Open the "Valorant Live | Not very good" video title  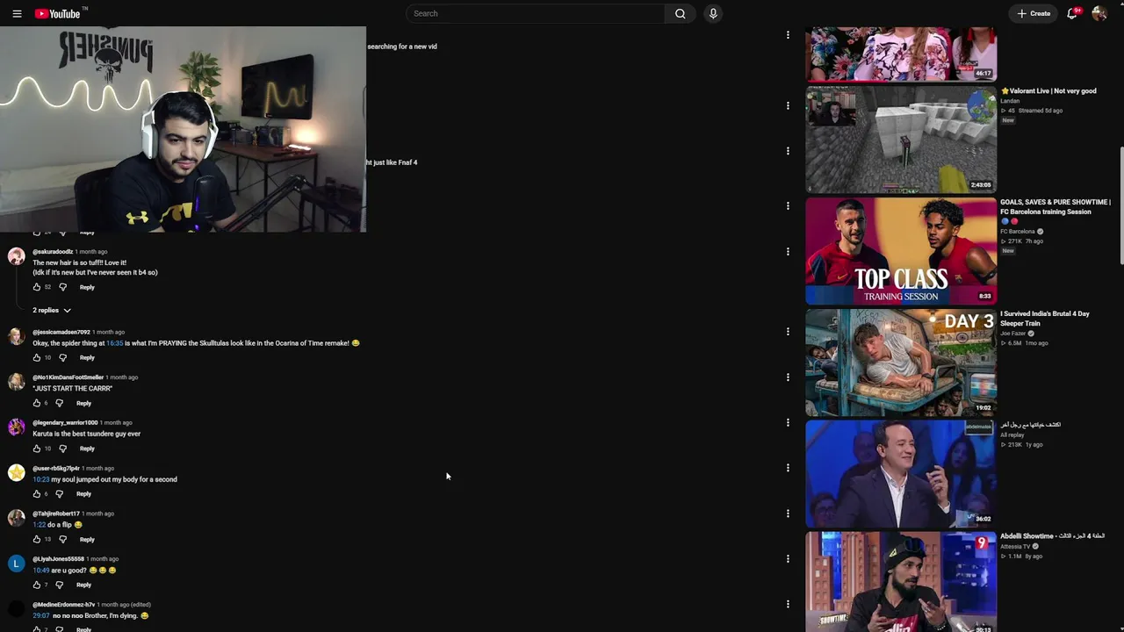click(x=1049, y=91)
